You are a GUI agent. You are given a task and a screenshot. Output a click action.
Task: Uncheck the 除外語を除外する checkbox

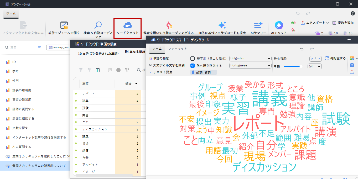point(193,66)
